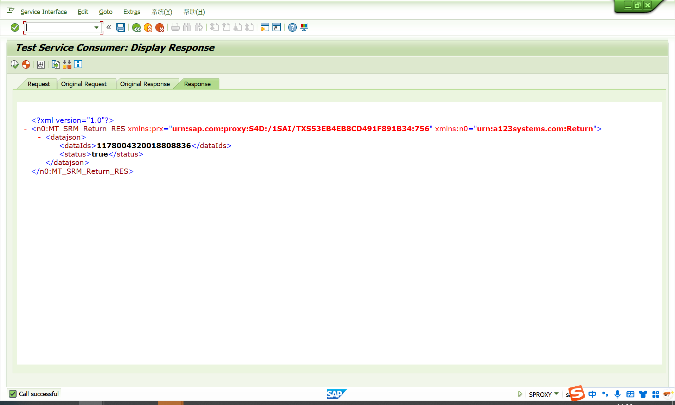This screenshot has width=675, height=405.
Task: Click the orange Exit icon
Action: point(148,27)
